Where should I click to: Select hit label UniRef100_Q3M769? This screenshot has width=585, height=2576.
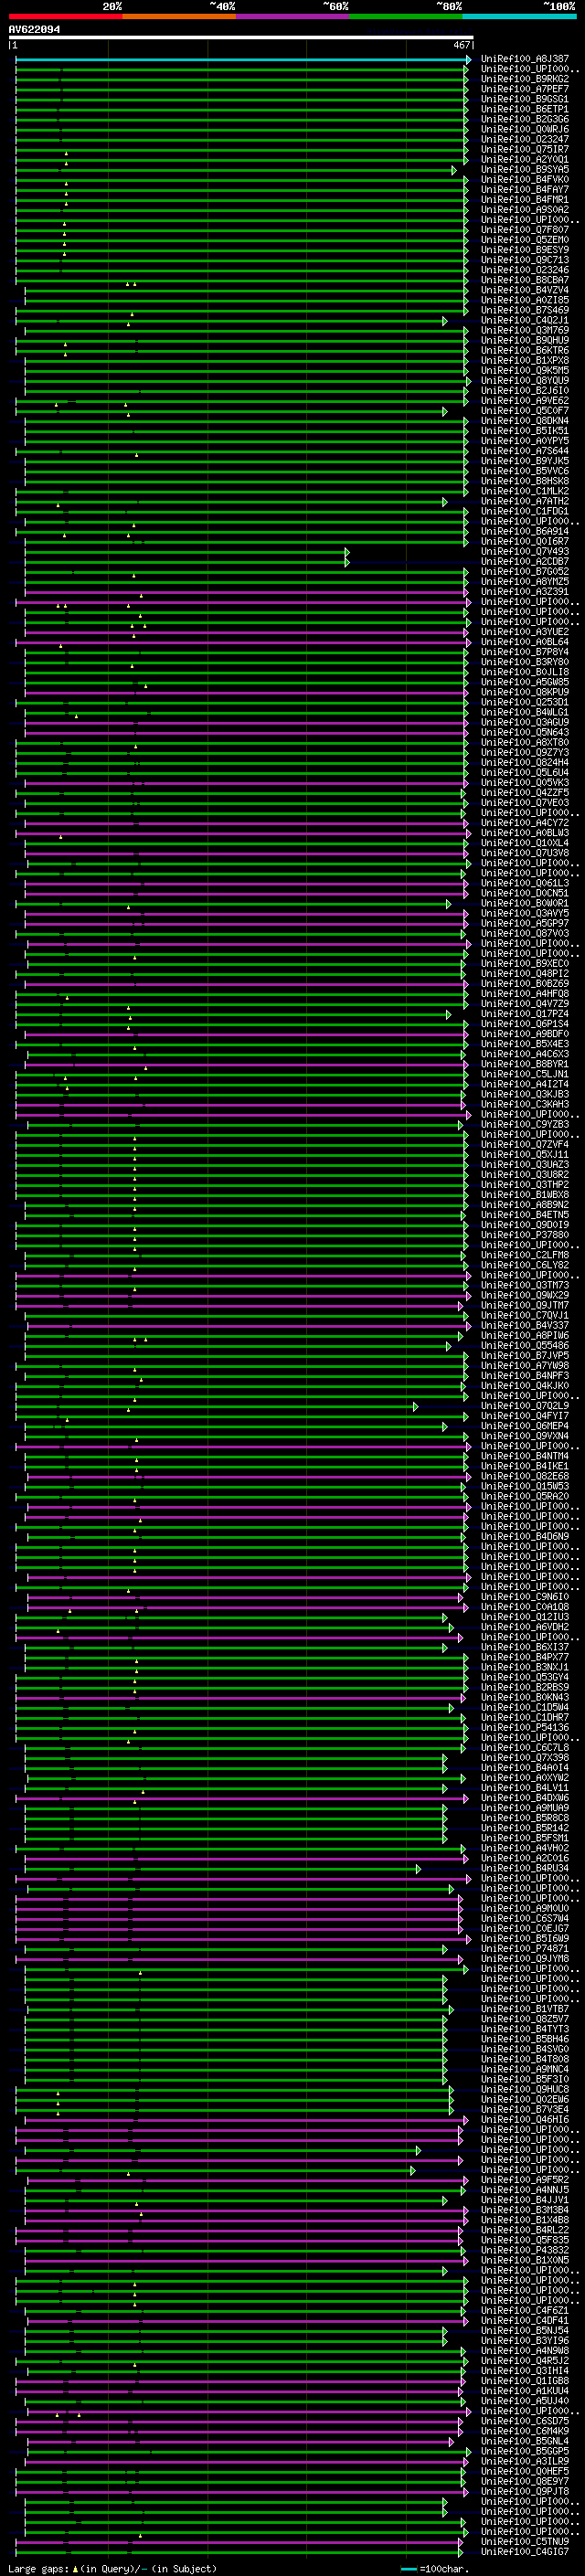tap(525, 330)
